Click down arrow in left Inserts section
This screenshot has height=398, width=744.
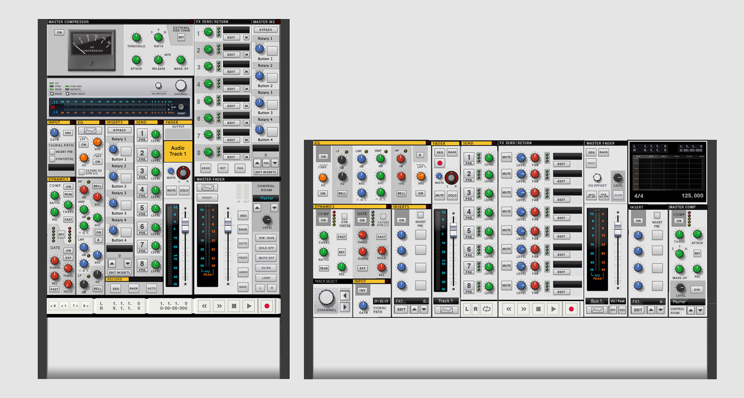128,263
